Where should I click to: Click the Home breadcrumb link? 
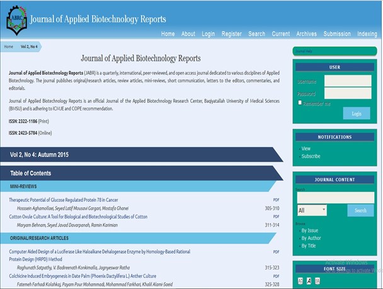9,47
